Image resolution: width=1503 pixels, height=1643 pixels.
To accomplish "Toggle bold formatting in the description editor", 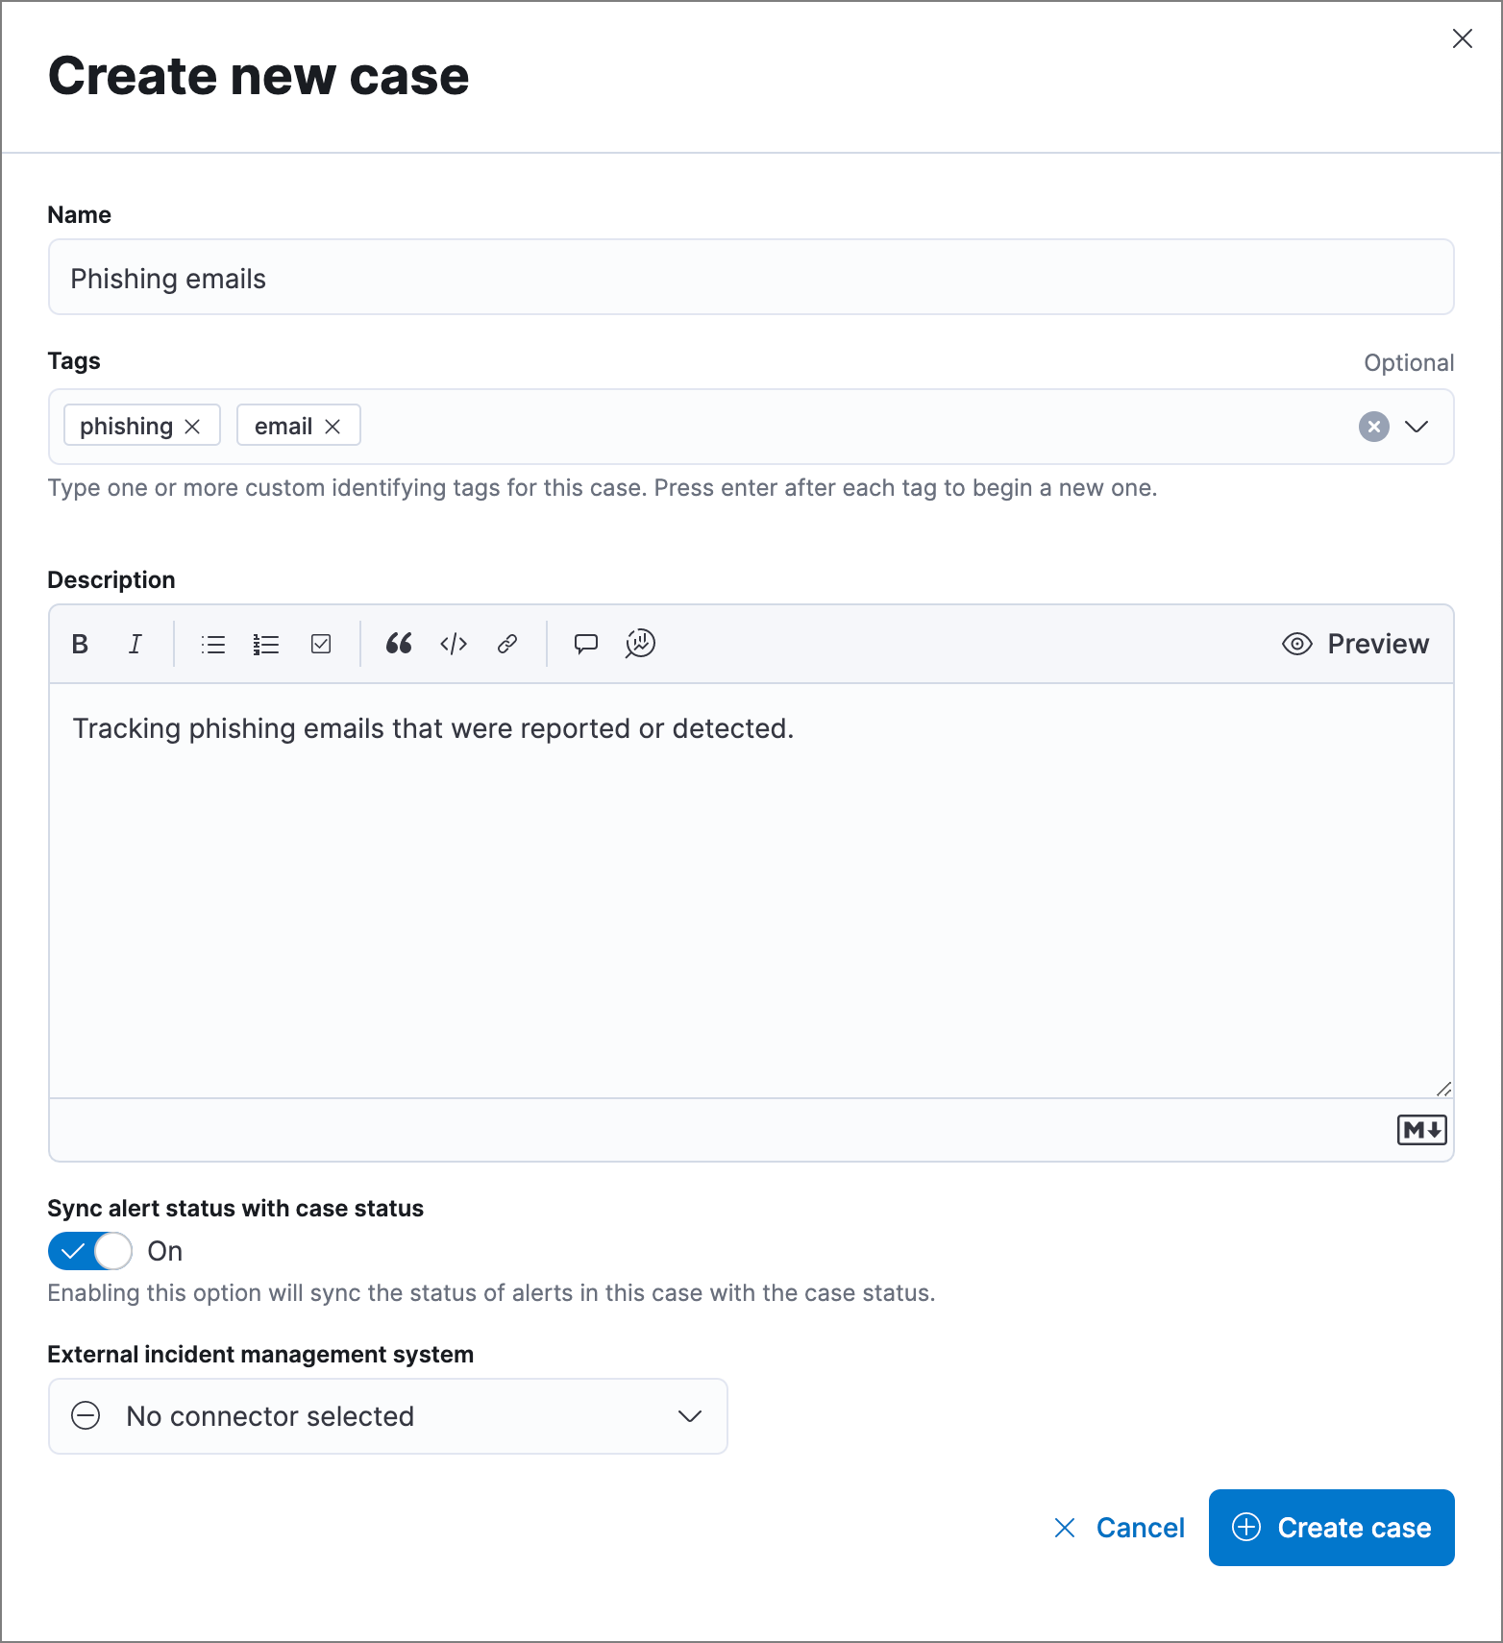I will pos(80,644).
